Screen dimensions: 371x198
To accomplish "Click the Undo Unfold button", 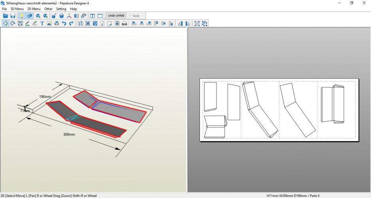I will 116,15.
